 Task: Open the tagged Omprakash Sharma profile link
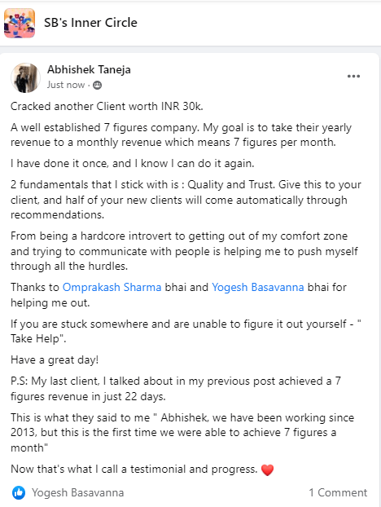(x=112, y=287)
